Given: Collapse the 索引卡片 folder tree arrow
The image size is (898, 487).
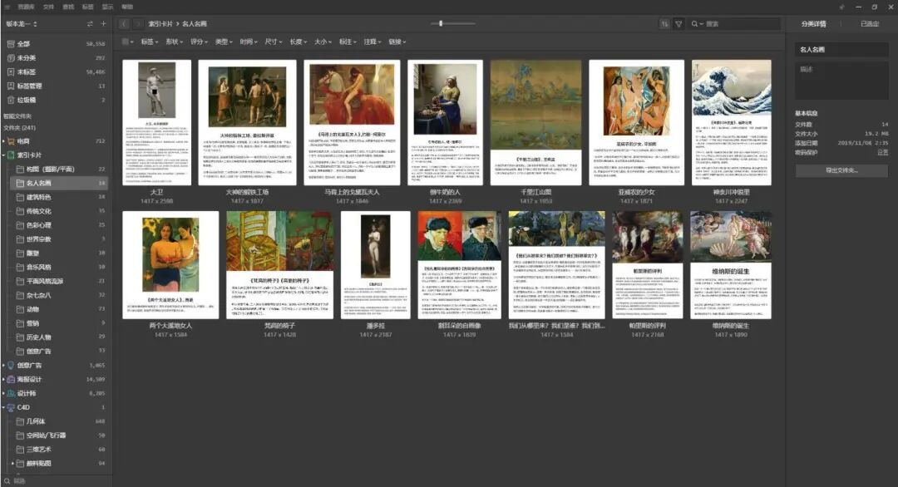Looking at the screenshot, I should [x=3, y=155].
